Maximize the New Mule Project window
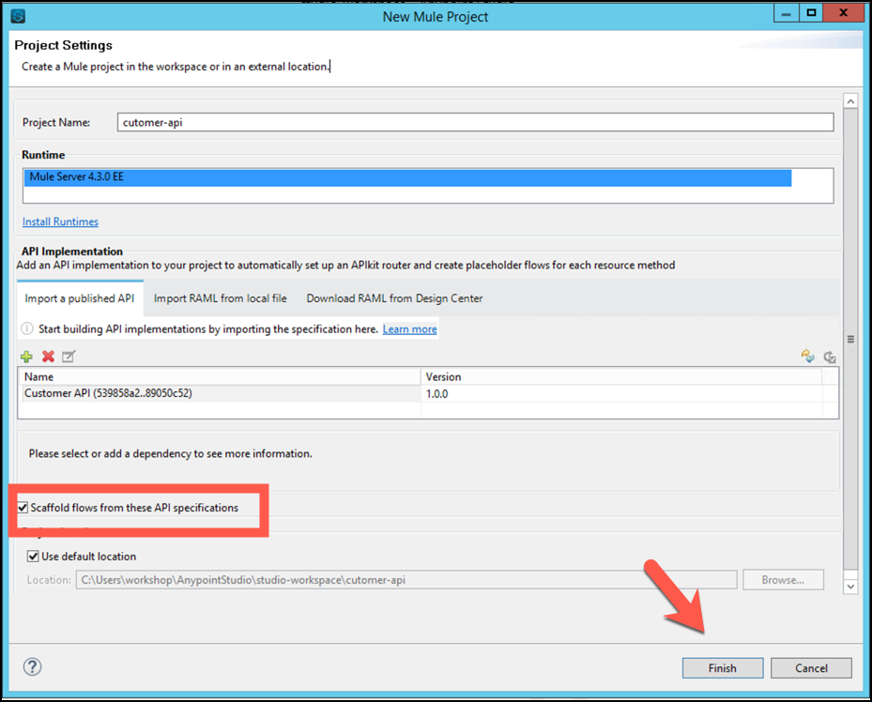Viewport: 872px width, 702px height. pos(811,13)
